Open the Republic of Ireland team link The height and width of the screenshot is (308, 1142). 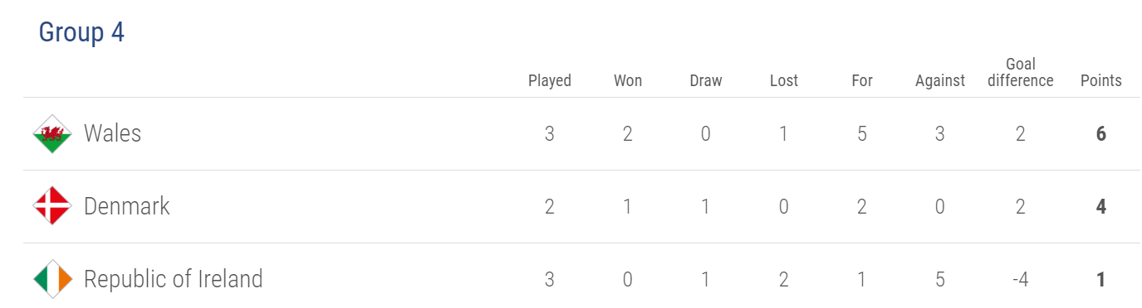click(174, 279)
